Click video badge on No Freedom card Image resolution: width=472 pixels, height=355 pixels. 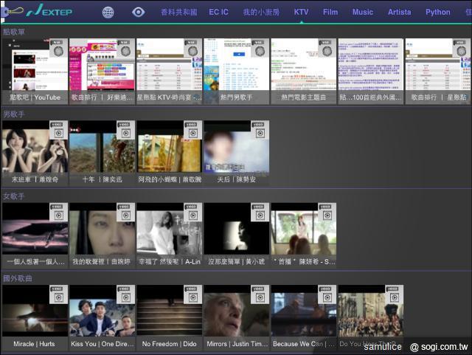(x=192, y=294)
